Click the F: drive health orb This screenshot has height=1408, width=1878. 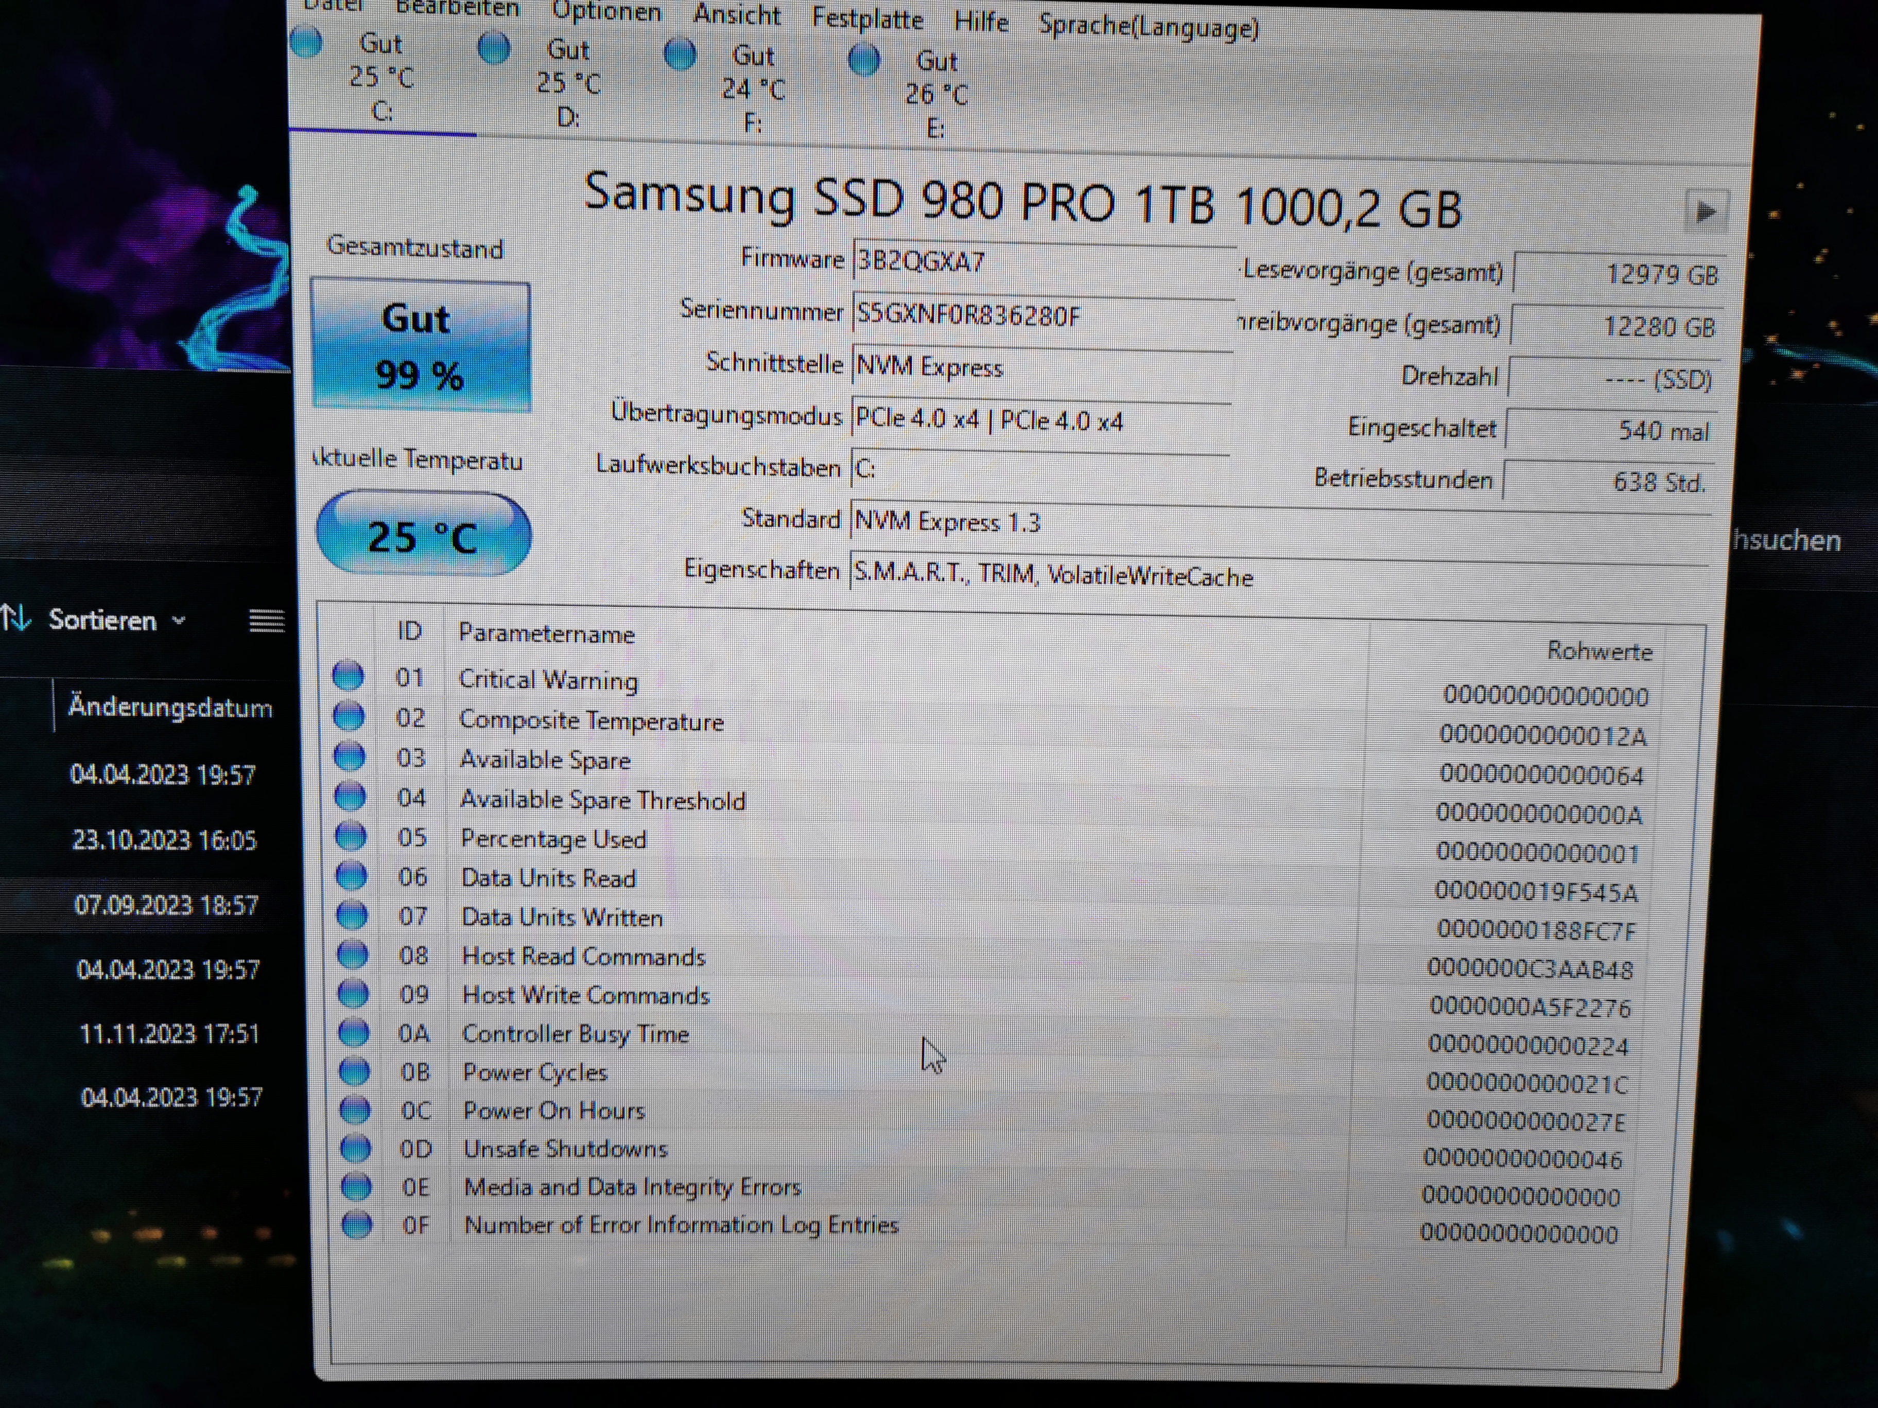coord(679,55)
